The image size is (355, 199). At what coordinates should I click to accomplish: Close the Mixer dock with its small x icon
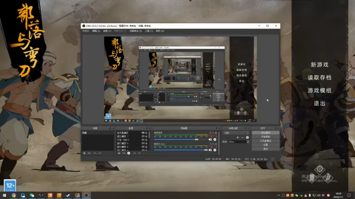click(219, 128)
